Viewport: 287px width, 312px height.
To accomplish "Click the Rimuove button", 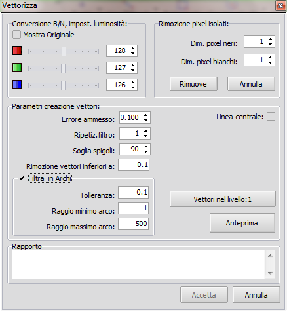I will 193,84.
